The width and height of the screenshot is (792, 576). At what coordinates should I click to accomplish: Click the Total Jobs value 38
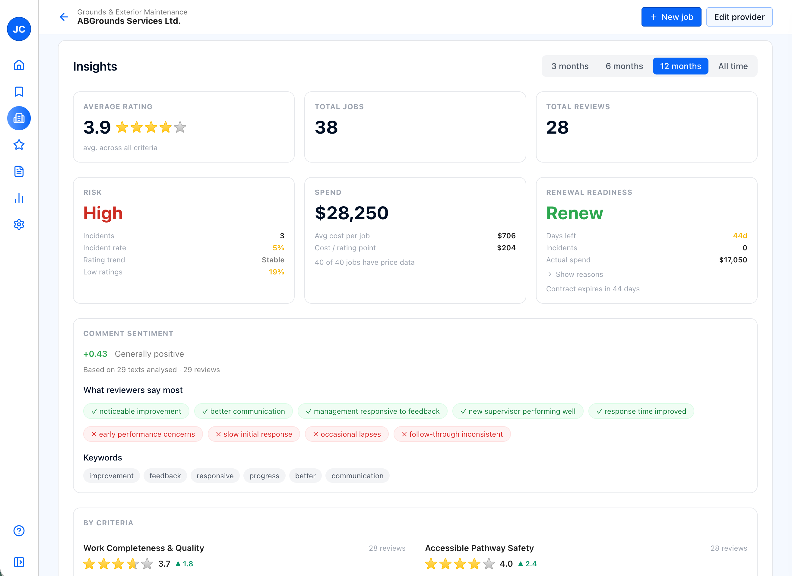326,127
